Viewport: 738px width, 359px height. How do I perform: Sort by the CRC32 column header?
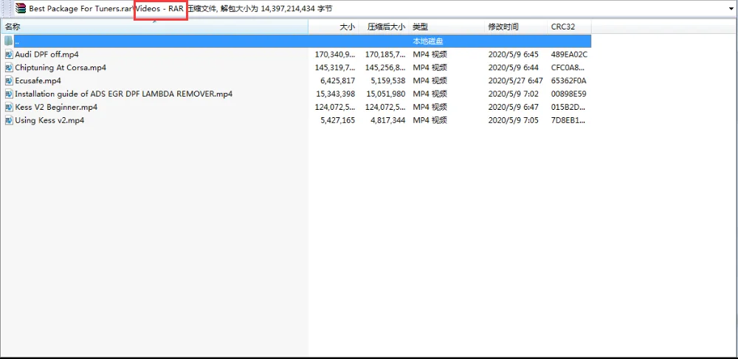tap(570, 27)
